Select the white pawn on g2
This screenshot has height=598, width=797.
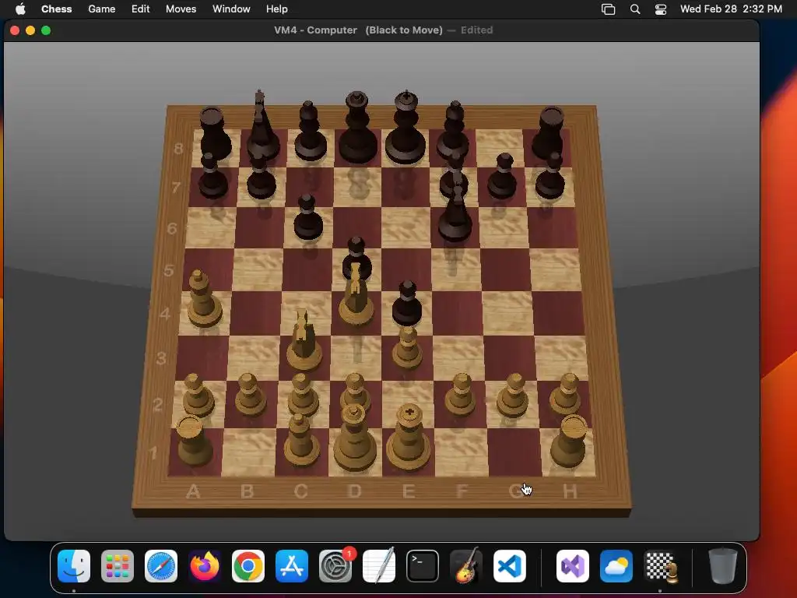pyautogui.click(x=512, y=396)
